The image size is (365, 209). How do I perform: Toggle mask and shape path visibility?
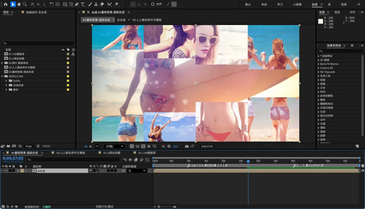(143, 146)
